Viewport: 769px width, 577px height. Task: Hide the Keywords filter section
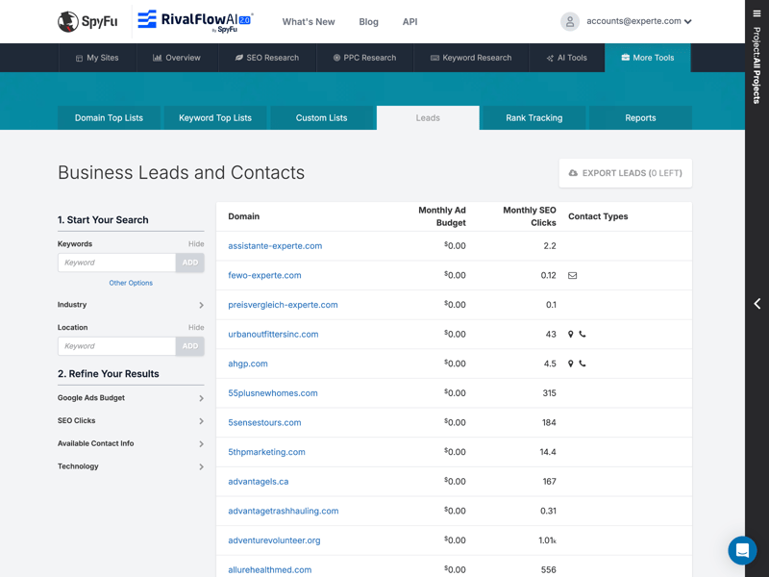196,244
